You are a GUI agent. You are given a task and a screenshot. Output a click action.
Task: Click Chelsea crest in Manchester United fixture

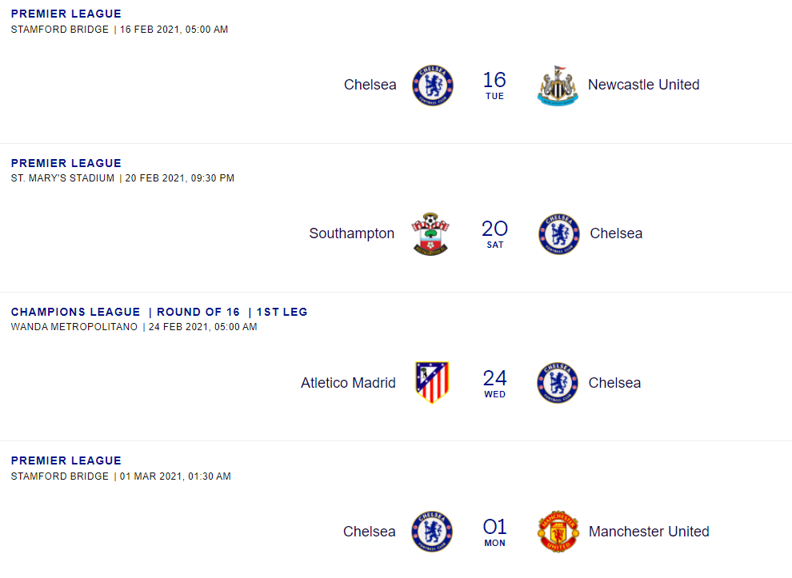click(x=432, y=532)
